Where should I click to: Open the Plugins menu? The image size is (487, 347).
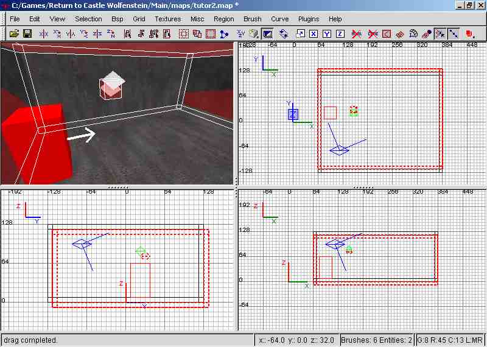308,19
